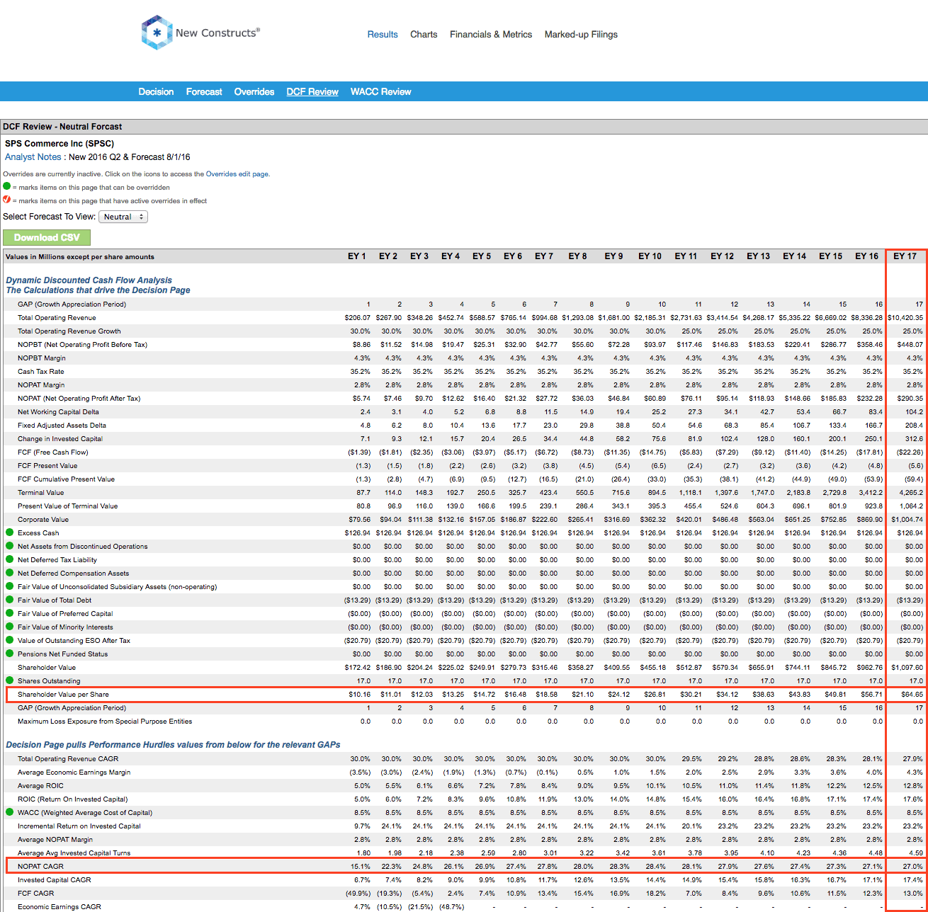Click the EY 10 column header

tap(650, 256)
